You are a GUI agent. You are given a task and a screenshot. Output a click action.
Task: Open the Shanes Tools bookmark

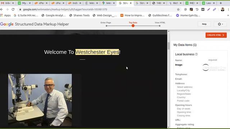click(79, 15)
